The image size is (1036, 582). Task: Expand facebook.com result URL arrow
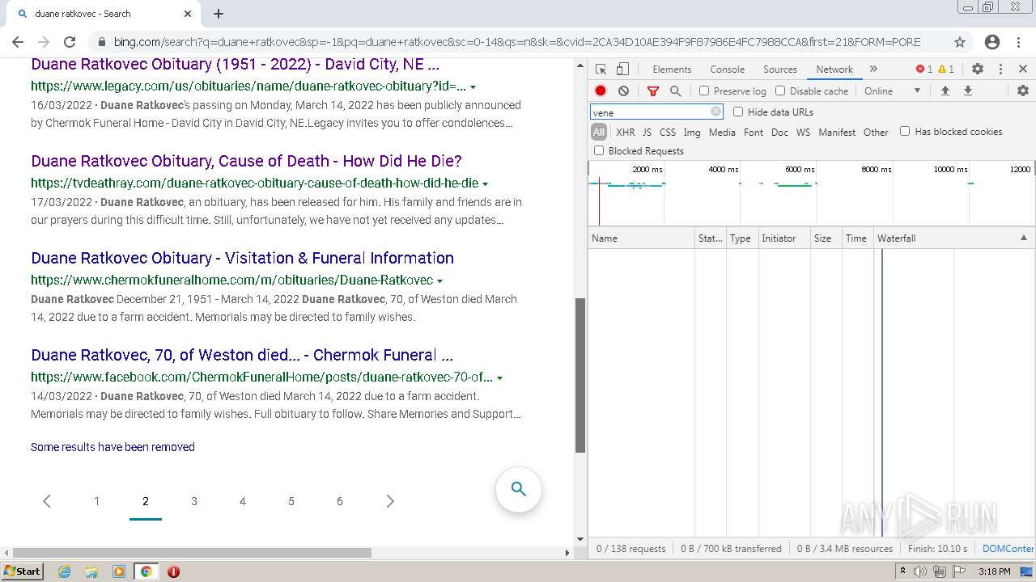point(499,377)
